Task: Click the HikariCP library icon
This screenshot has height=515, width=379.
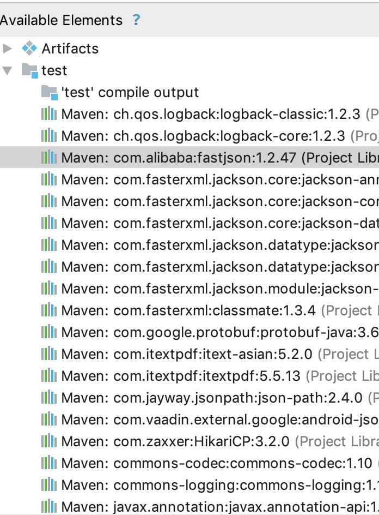Action: (49, 441)
